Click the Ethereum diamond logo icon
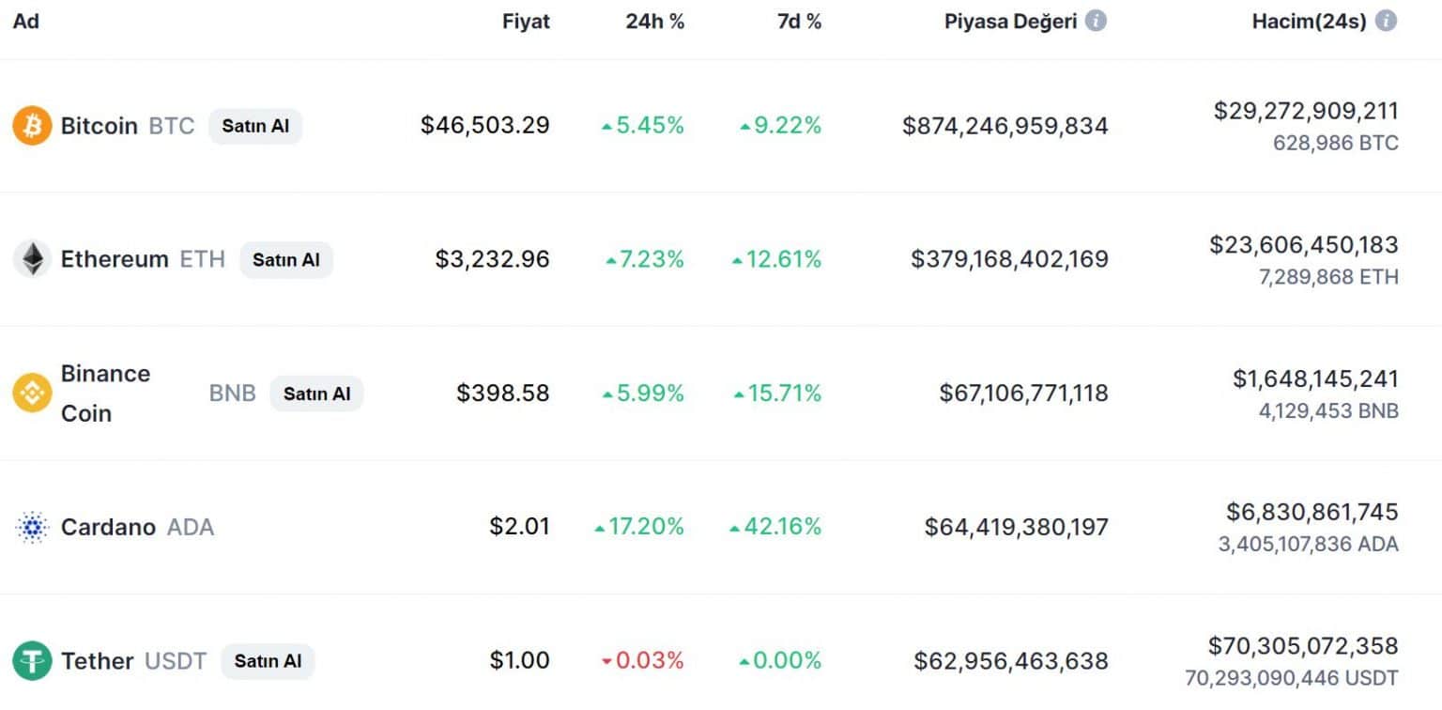Image resolution: width=1442 pixels, height=710 pixels. [x=32, y=259]
